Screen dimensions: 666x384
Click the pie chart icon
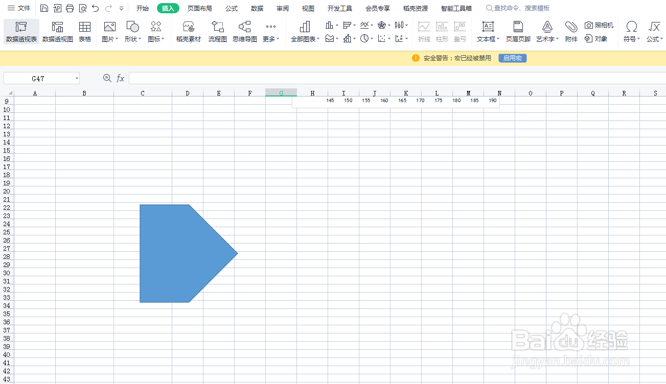coord(364,38)
